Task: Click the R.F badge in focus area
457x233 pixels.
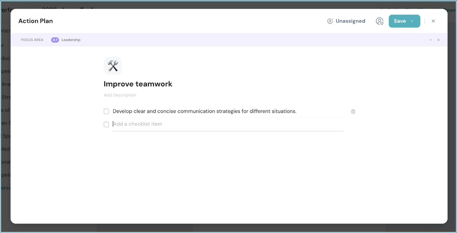Action: pyautogui.click(x=55, y=40)
